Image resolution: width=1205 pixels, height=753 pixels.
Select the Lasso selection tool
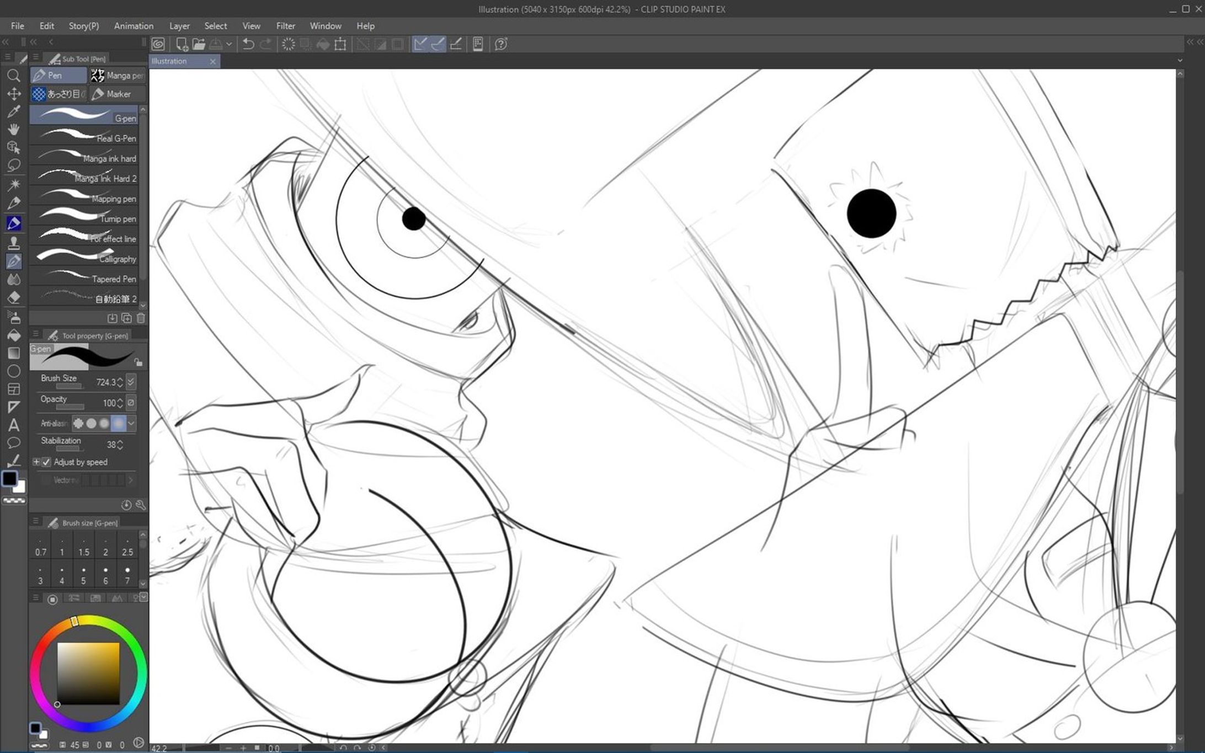pos(14,165)
